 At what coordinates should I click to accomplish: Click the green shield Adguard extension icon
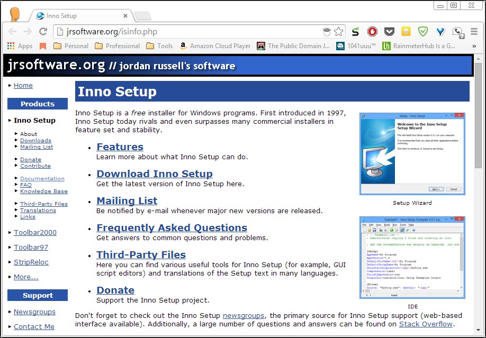(x=423, y=32)
